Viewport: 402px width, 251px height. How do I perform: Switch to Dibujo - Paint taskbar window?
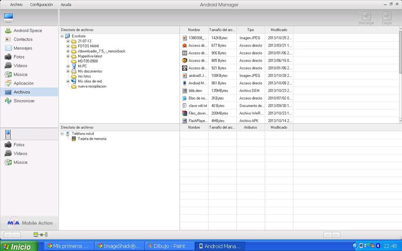(x=169, y=246)
